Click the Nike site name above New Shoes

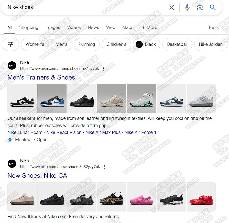coord(25,161)
